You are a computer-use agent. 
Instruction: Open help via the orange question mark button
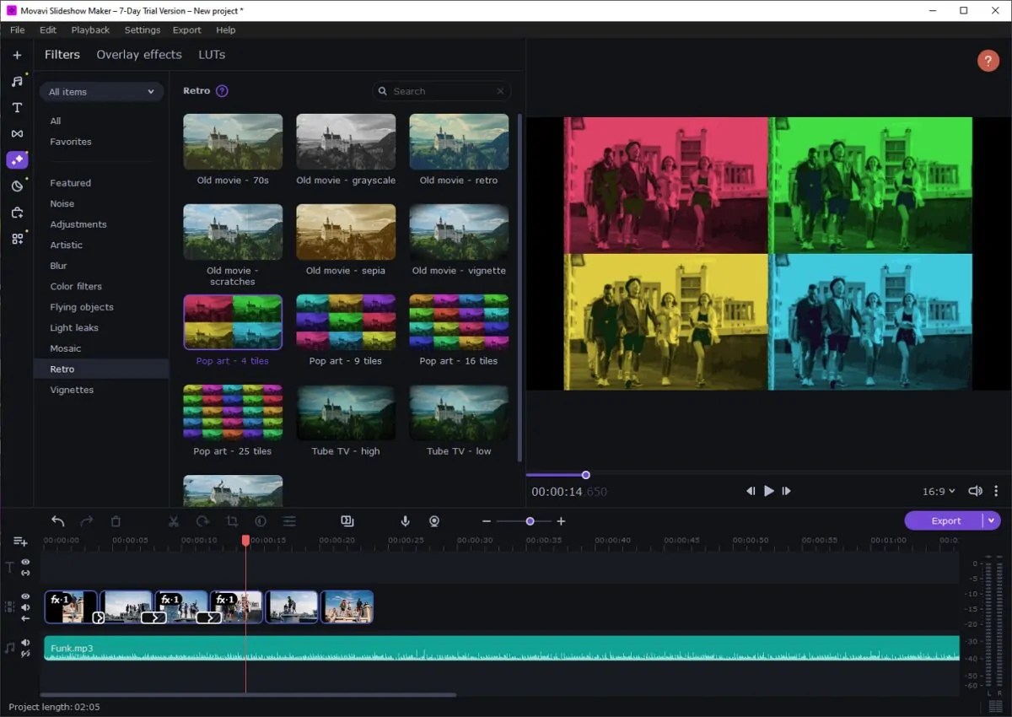[988, 60]
